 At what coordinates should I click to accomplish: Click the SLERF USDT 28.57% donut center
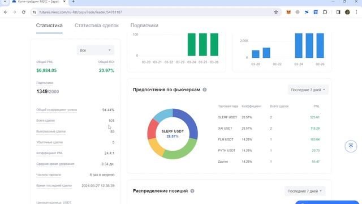coord(173,134)
